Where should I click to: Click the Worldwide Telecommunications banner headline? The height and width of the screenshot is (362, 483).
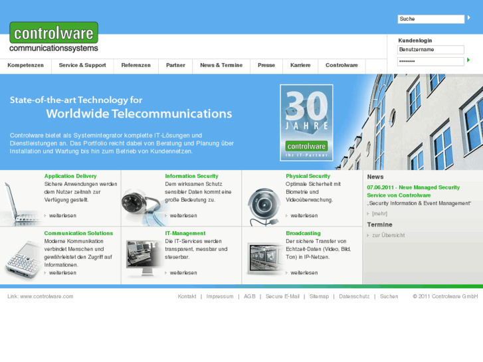click(x=139, y=114)
